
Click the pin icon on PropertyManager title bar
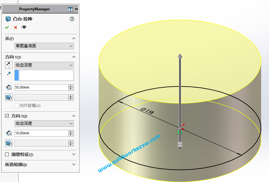76,9
